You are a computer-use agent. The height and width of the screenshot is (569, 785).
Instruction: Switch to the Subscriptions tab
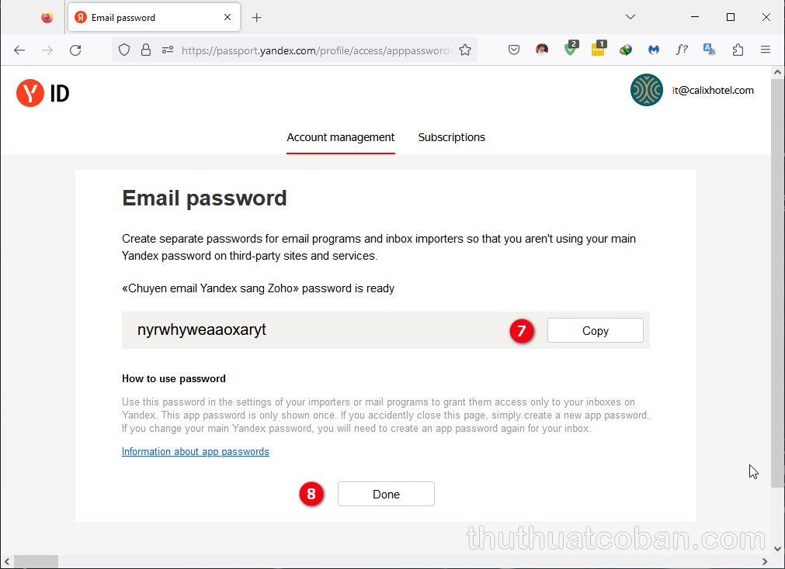click(451, 137)
